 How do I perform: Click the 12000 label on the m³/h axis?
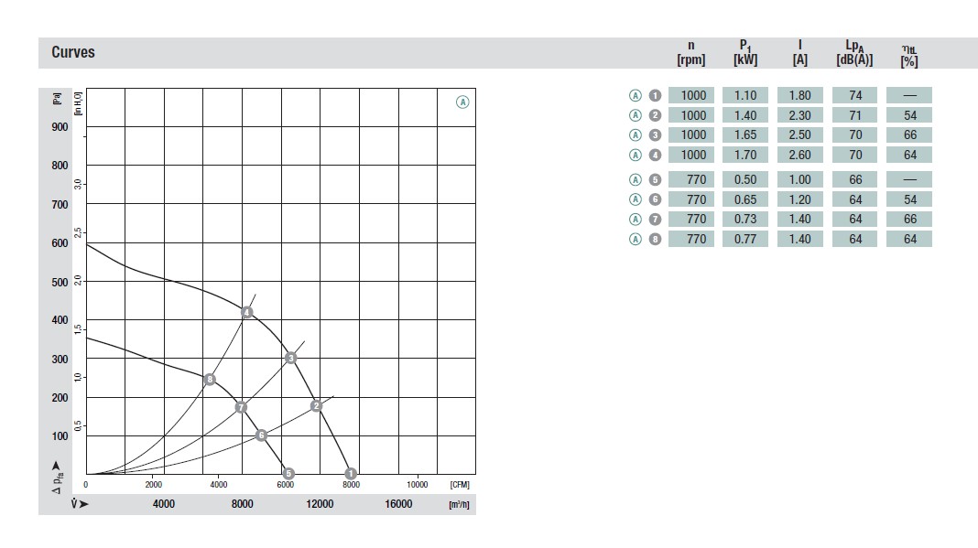coord(320,504)
